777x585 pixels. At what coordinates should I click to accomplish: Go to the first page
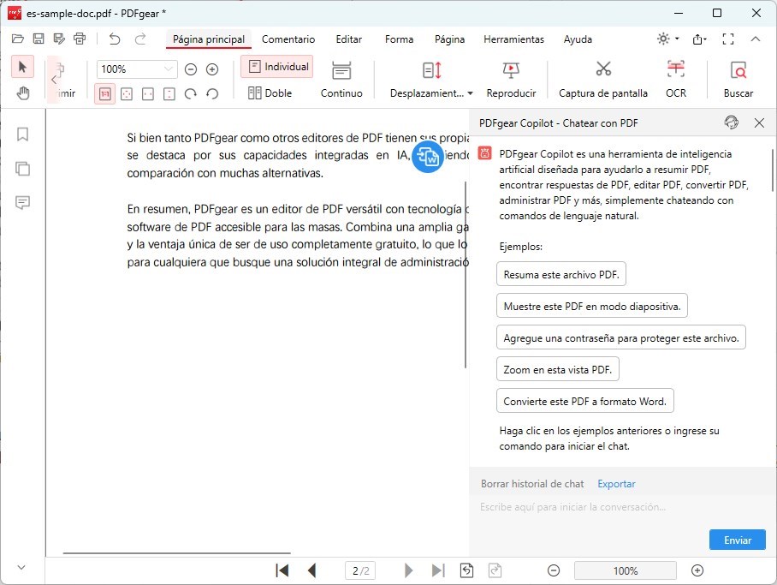tap(282, 570)
